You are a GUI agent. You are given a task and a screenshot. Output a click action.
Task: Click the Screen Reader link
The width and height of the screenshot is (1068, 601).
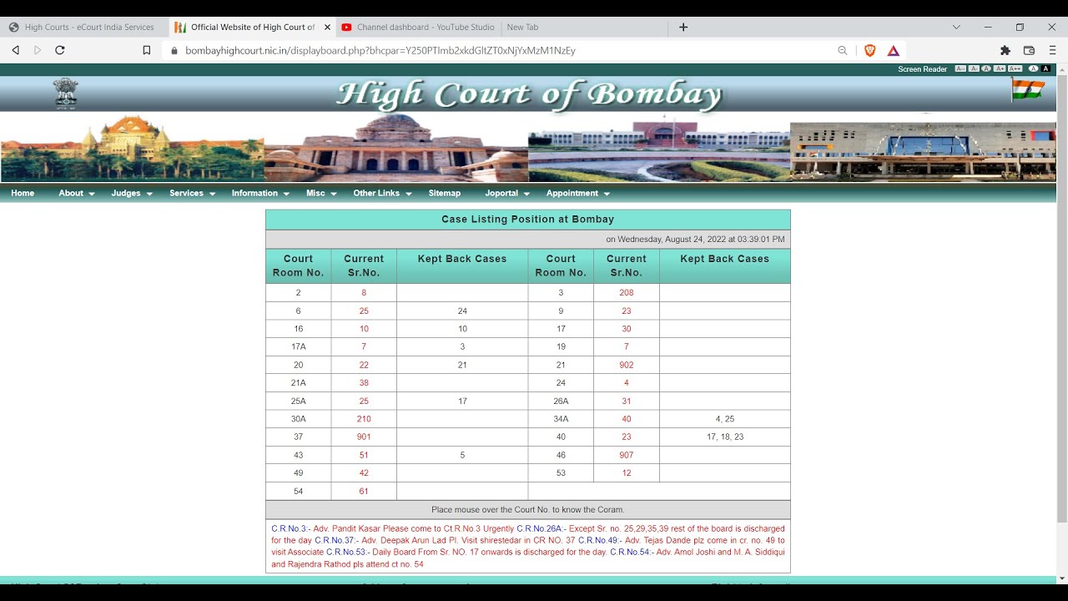pyautogui.click(x=922, y=69)
